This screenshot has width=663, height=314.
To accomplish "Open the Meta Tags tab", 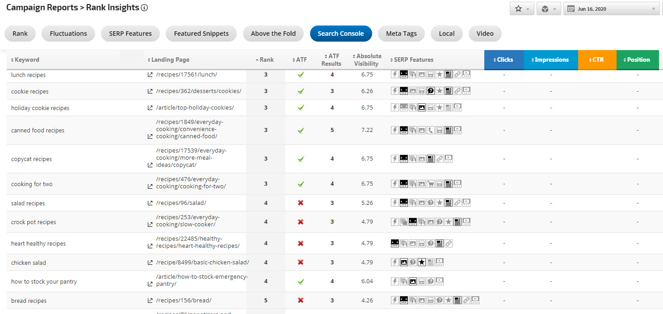I will coord(401,34).
